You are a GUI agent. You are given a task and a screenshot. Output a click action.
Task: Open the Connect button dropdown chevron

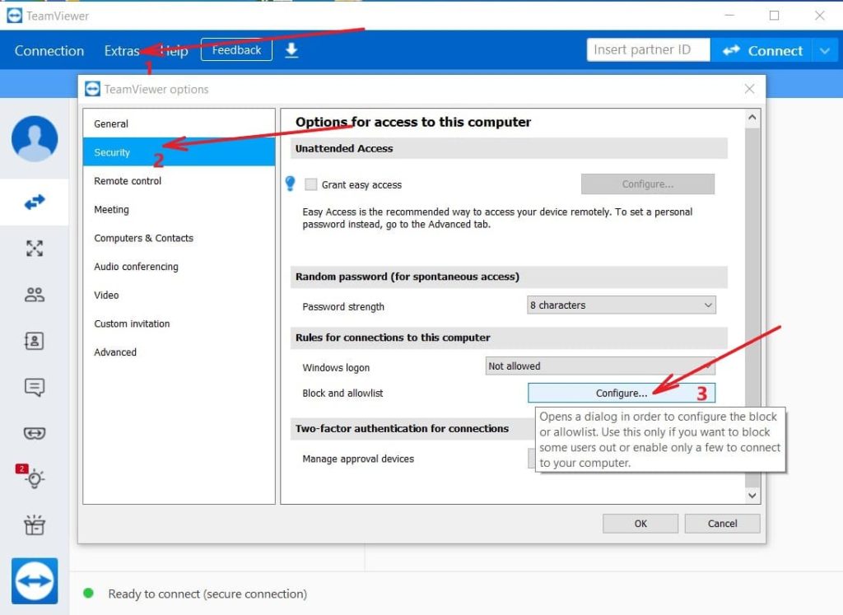(x=826, y=50)
